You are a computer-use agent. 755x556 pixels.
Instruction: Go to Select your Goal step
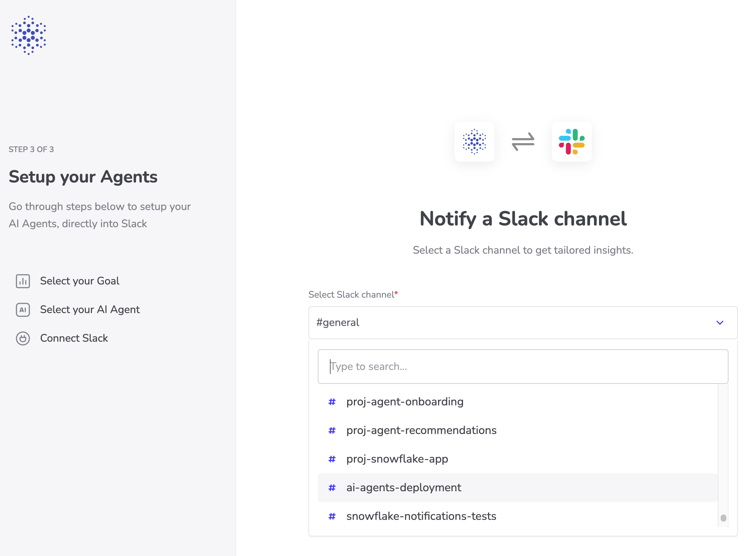[79, 281]
